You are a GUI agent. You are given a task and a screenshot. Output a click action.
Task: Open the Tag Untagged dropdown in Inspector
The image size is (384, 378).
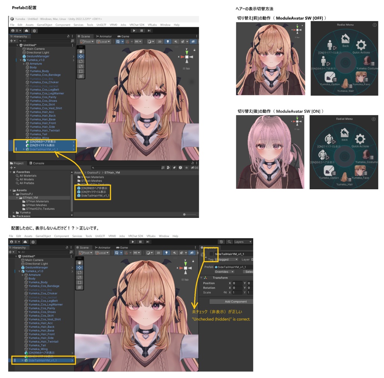[x=226, y=259]
